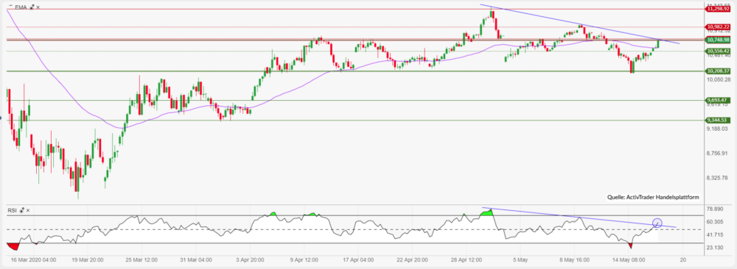Select the 9,693.47 support level label
The height and width of the screenshot is (269, 737).
pos(717,100)
